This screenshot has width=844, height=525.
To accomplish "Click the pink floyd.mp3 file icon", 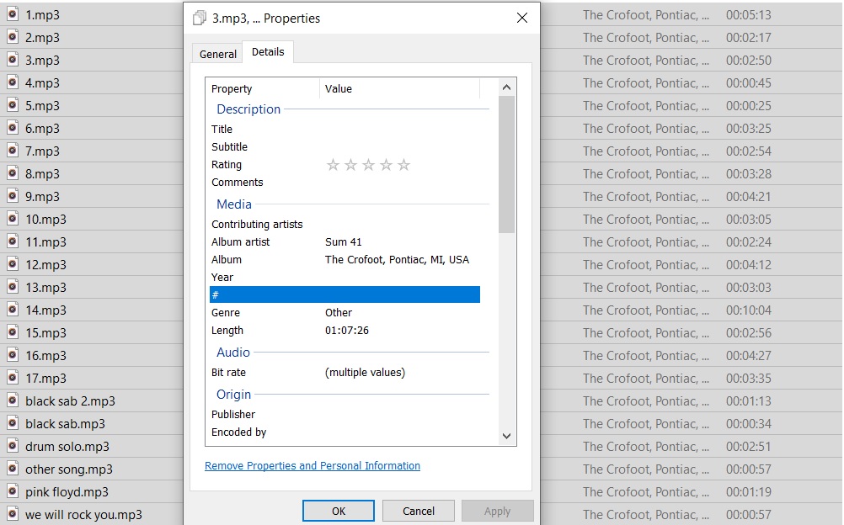I will (13, 491).
